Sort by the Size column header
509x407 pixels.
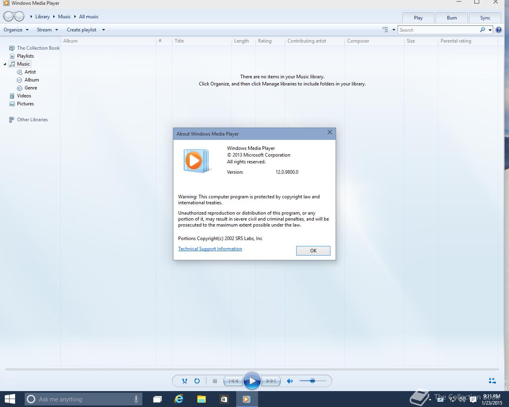(421, 41)
